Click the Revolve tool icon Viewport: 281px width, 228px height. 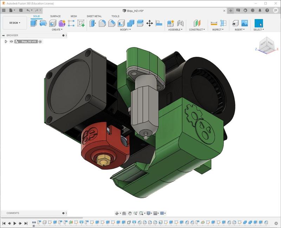pyautogui.click(x=43, y=23)
